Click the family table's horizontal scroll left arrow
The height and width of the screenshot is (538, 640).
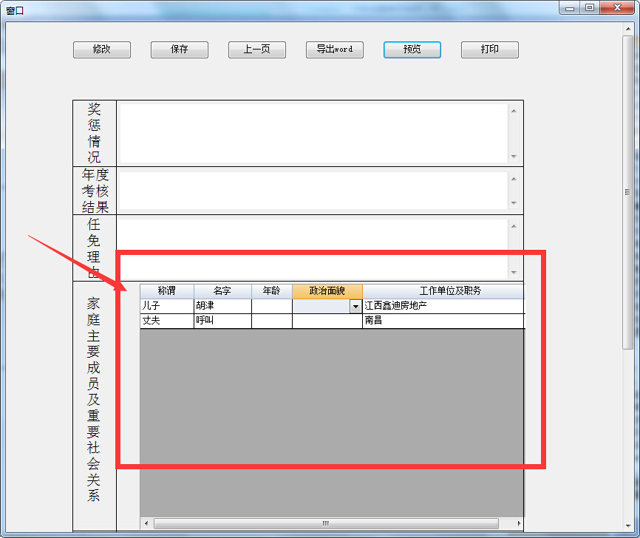coord(146,523)
